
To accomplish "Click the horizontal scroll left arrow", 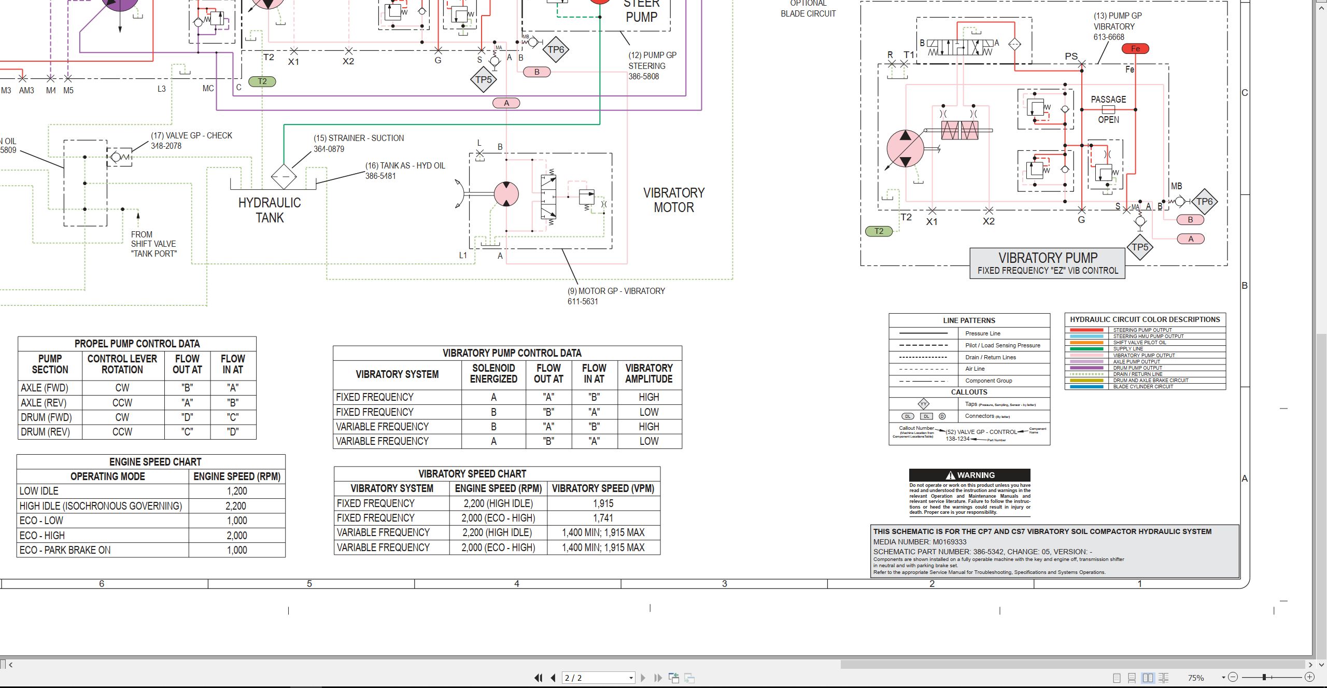I will [11, 664].
